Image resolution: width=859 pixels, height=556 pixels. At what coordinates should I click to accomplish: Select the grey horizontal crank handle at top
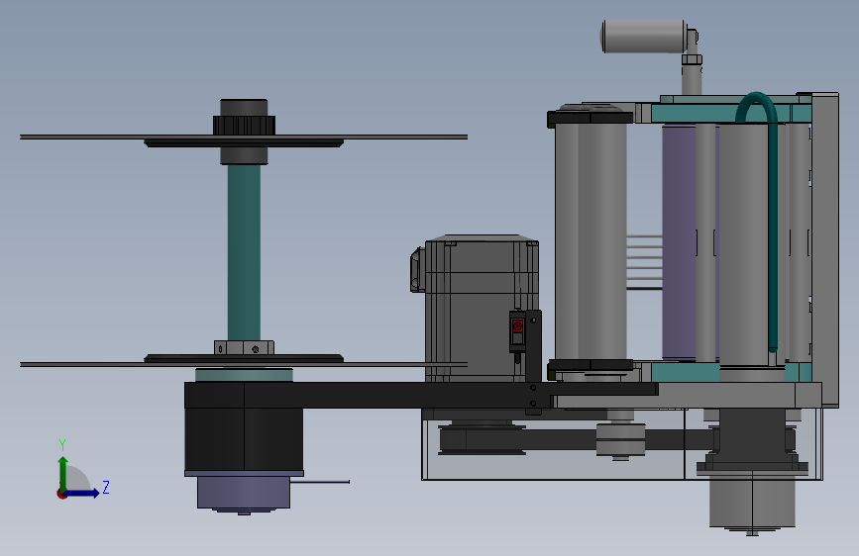[644, 37]
